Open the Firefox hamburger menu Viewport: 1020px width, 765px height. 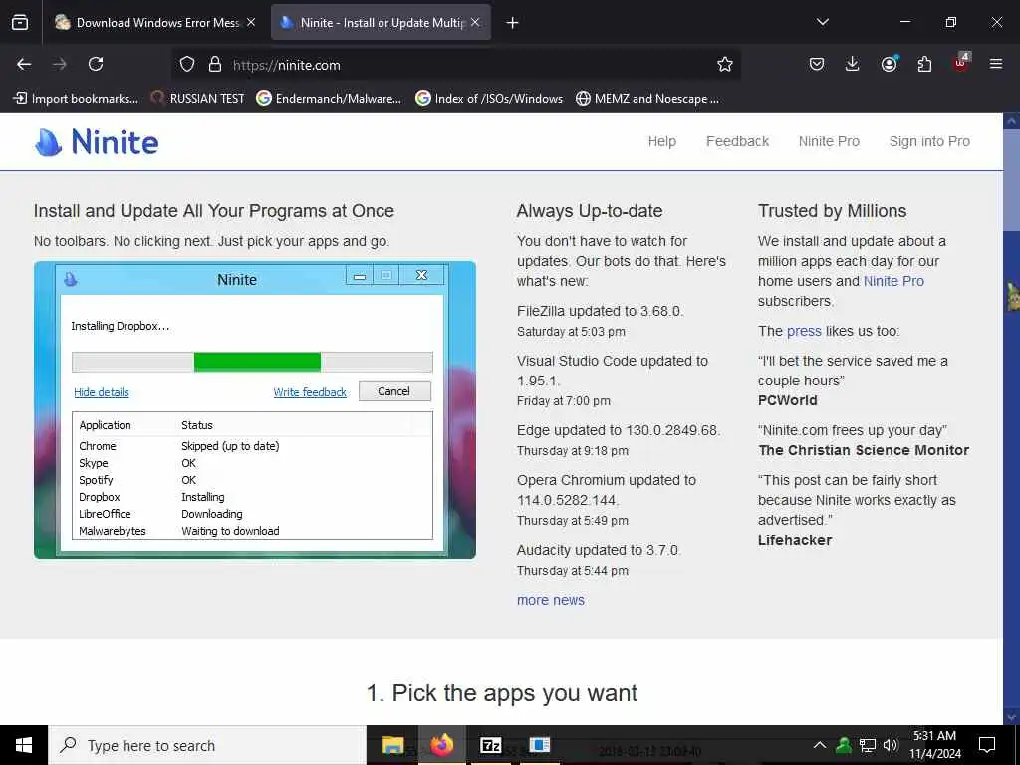(x=996, y=64)
